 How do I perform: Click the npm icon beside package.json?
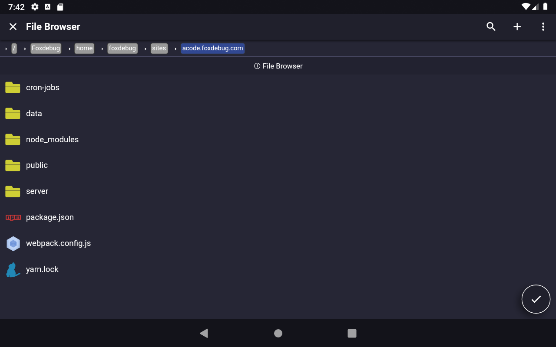[13, 217]
